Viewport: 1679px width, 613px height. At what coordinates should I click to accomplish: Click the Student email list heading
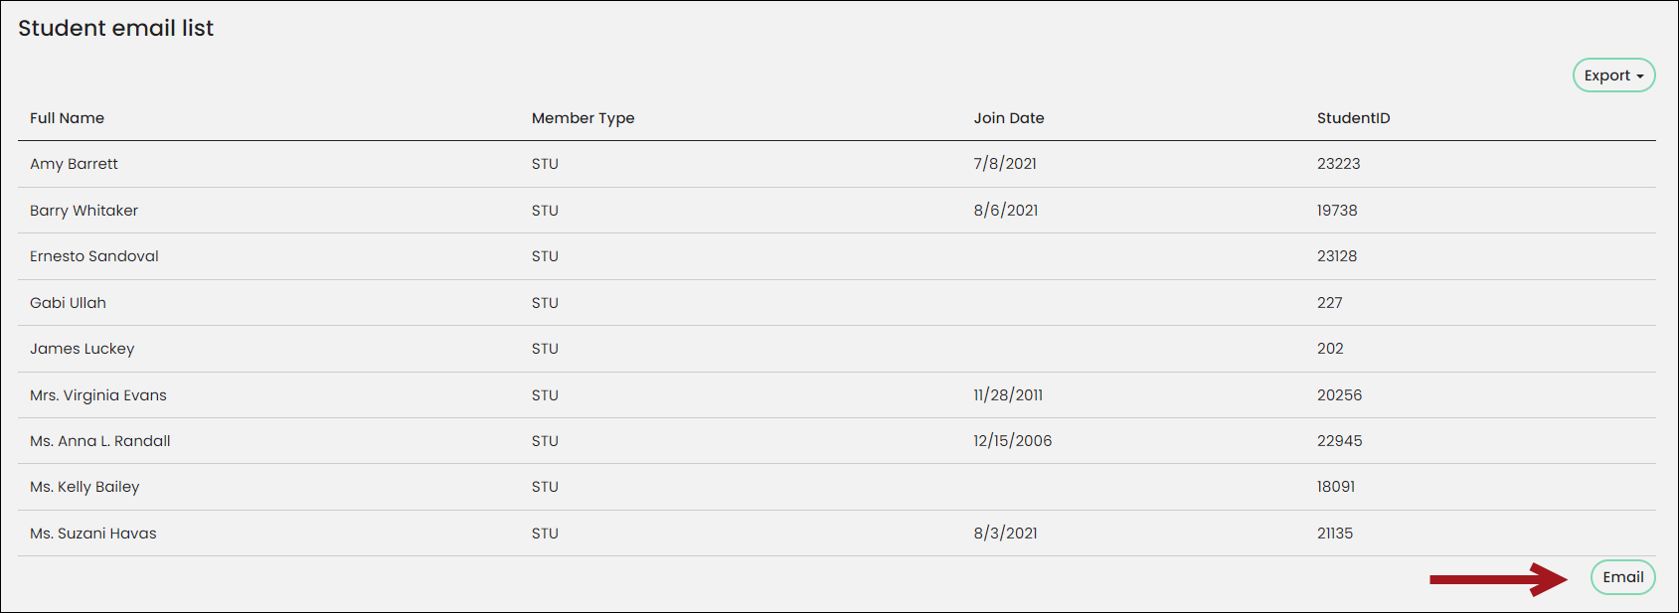[x=115, y=28]
